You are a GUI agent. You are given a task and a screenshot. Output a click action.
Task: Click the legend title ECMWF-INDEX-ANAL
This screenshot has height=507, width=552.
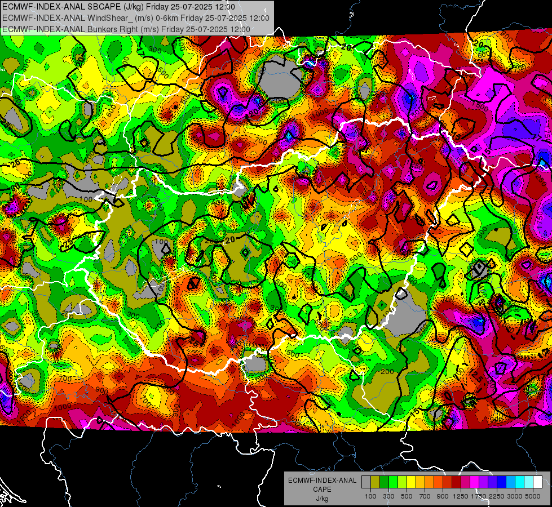pyautogui.click(x=323, y=481)
